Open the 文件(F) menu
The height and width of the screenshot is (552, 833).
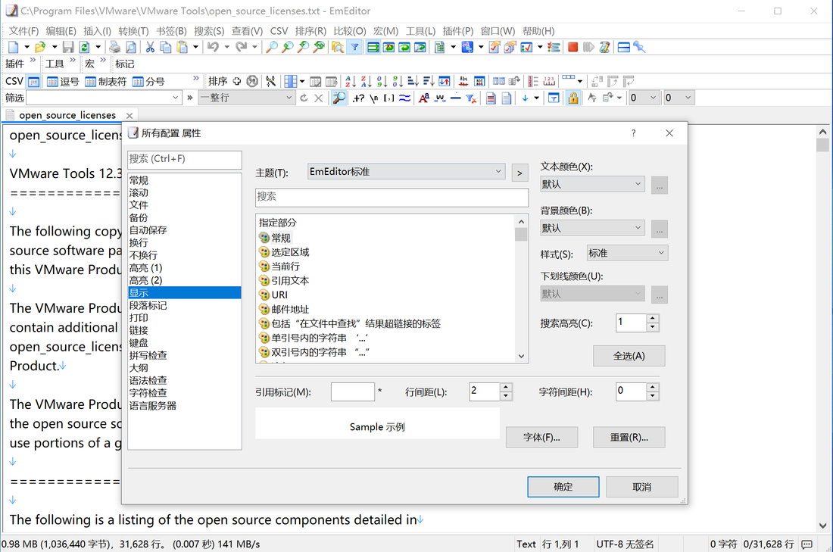click(x=23, y=31)
